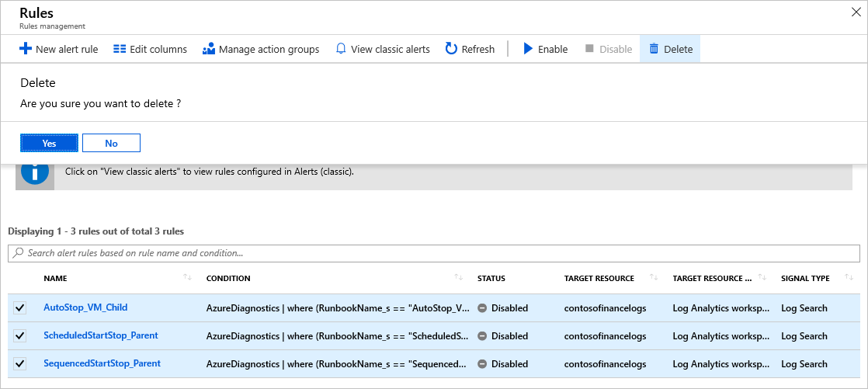The image size is (868, 389).
Task: Click the New alert rule plus icon
Action: click(25, 49)
